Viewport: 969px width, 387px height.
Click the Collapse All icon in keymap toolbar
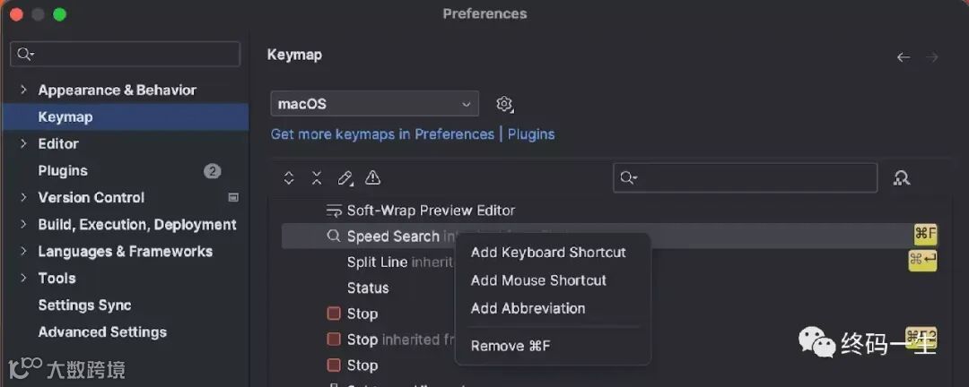click(317, 178)
